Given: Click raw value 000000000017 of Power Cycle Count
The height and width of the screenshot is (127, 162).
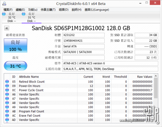Looking at the screenshot, I should coord(143,90).
